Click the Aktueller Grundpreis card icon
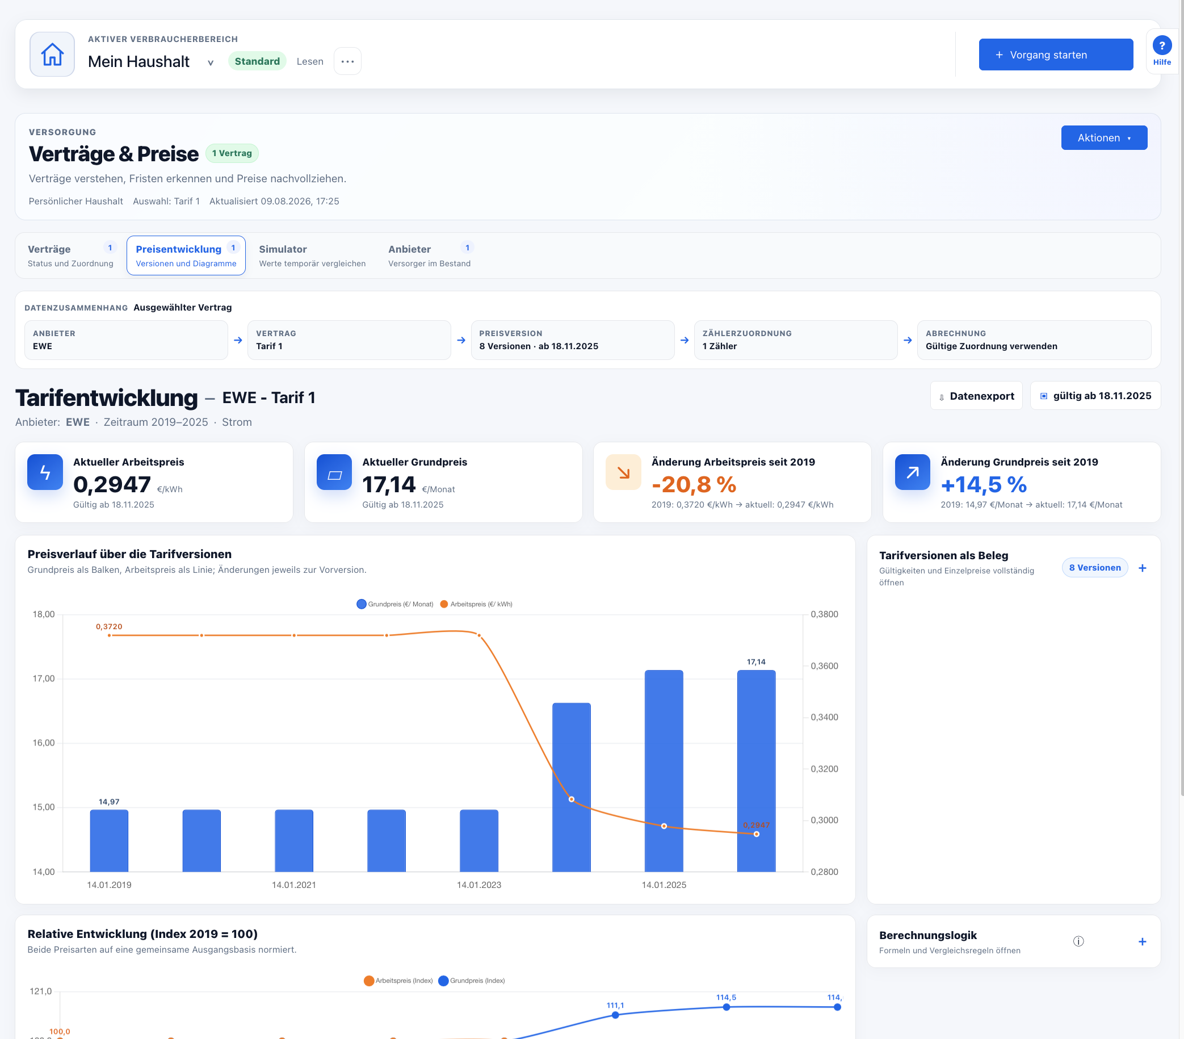This screenshot has width=1184, height=1039. (x=334, y=472)
